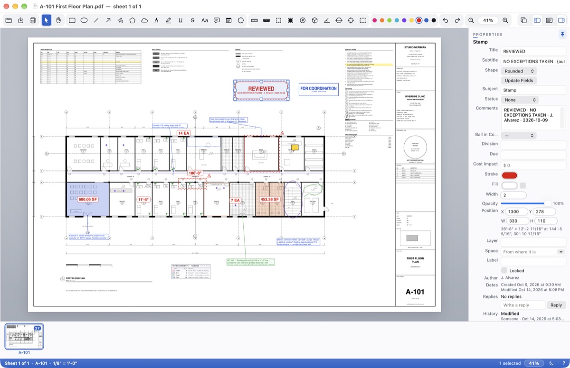
Task: Activate the arrow select tool
Action: coord(47,20)
